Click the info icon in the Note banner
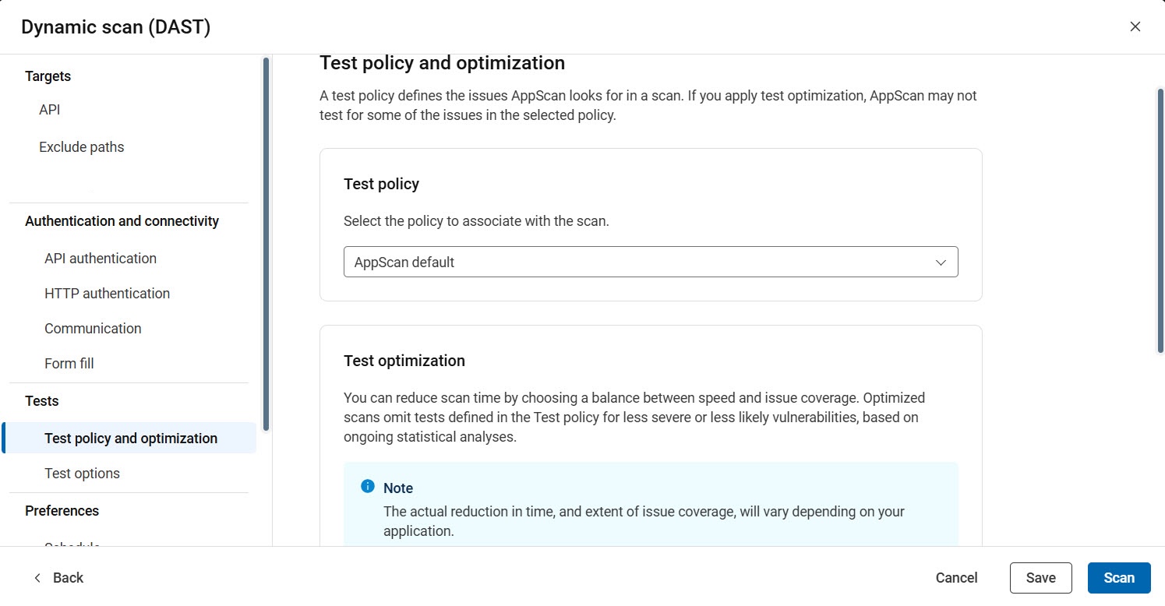Screen dimensions: 1165x606 point(366,485)
